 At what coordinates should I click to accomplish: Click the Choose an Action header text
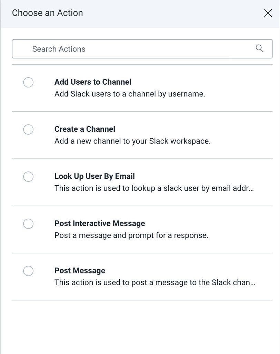(48, 13)
